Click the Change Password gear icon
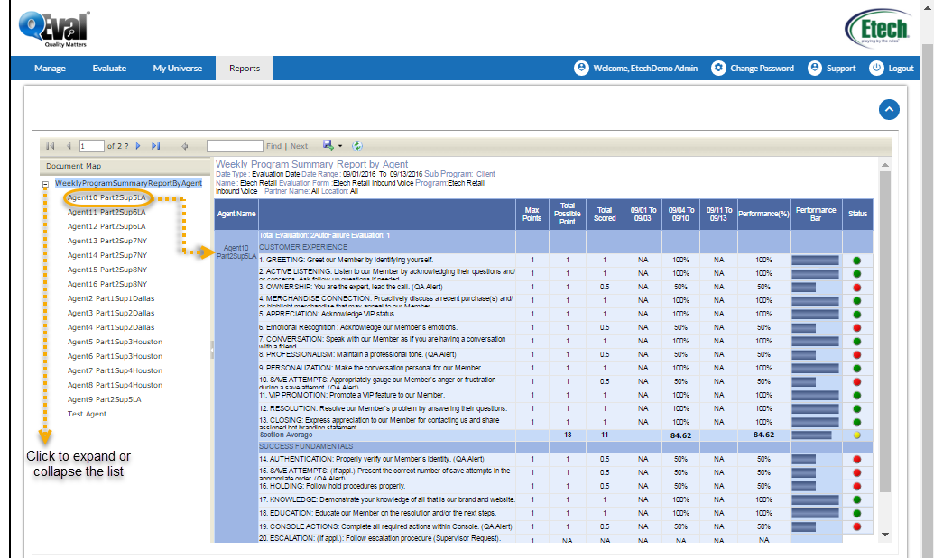 coord(718,68)
